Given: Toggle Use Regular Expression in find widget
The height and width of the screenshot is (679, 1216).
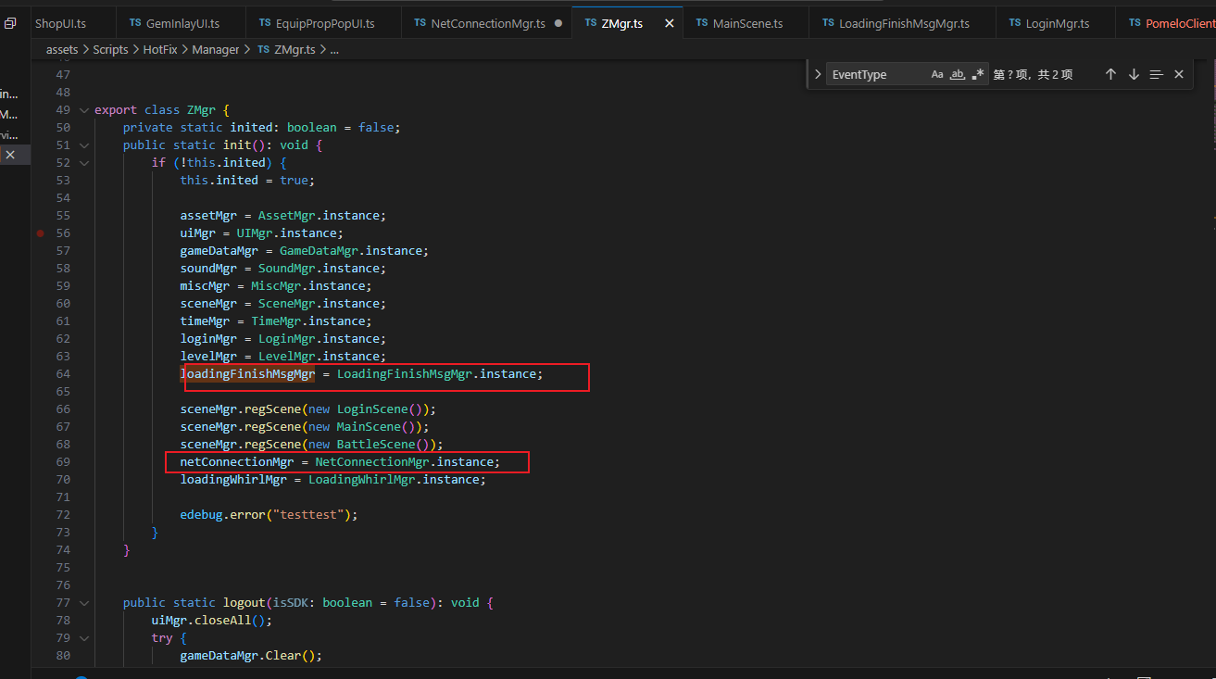Looking at the screenshot, I should pos(978,74).
